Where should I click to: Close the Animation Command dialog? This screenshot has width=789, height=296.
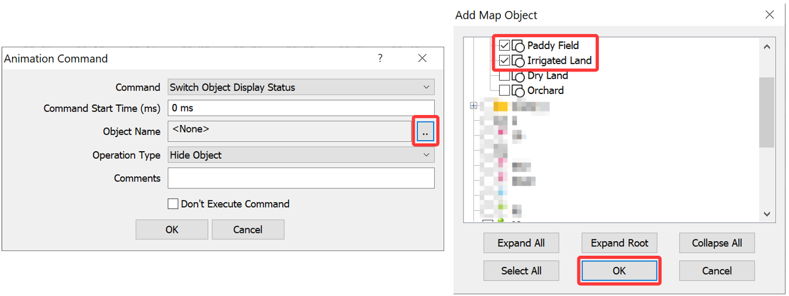click(422, 58)
